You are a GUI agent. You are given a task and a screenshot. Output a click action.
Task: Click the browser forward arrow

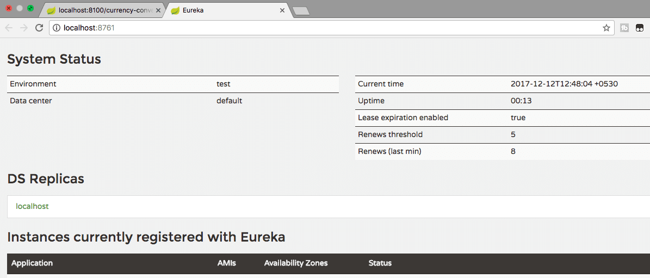click(24, 28)
